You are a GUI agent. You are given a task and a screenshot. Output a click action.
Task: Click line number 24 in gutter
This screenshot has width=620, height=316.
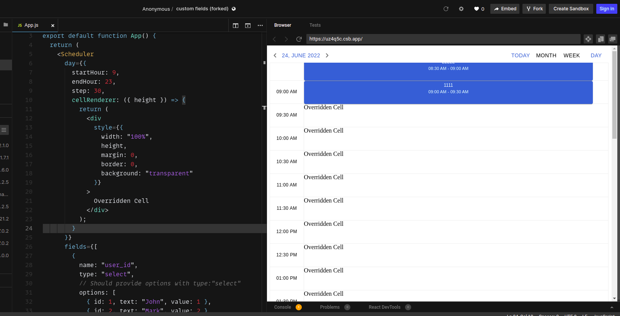(29, 228)
